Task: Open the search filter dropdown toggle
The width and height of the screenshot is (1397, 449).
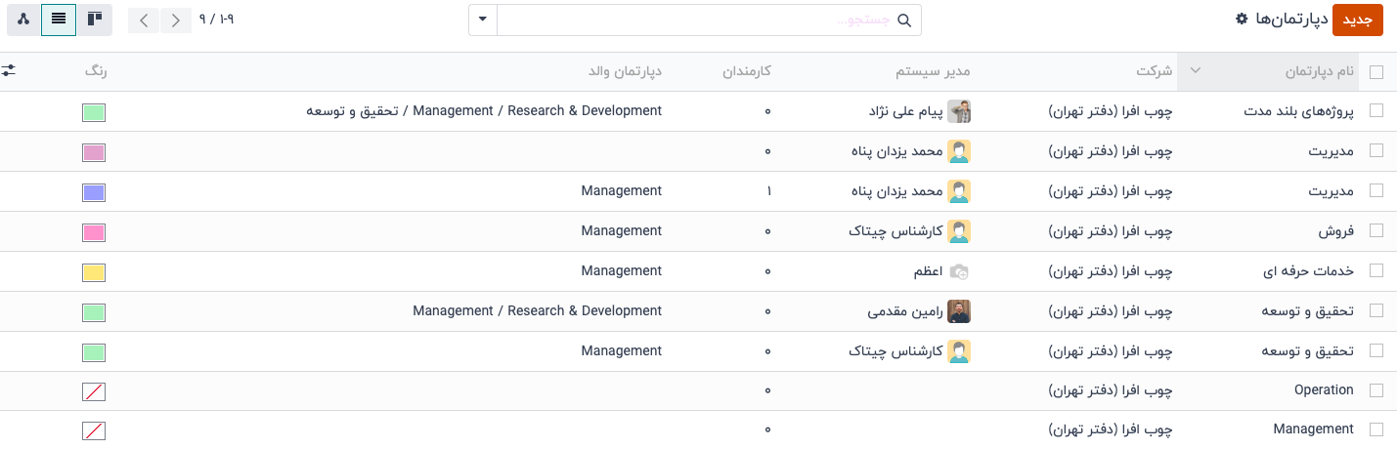Action: [x=483, y=20]
